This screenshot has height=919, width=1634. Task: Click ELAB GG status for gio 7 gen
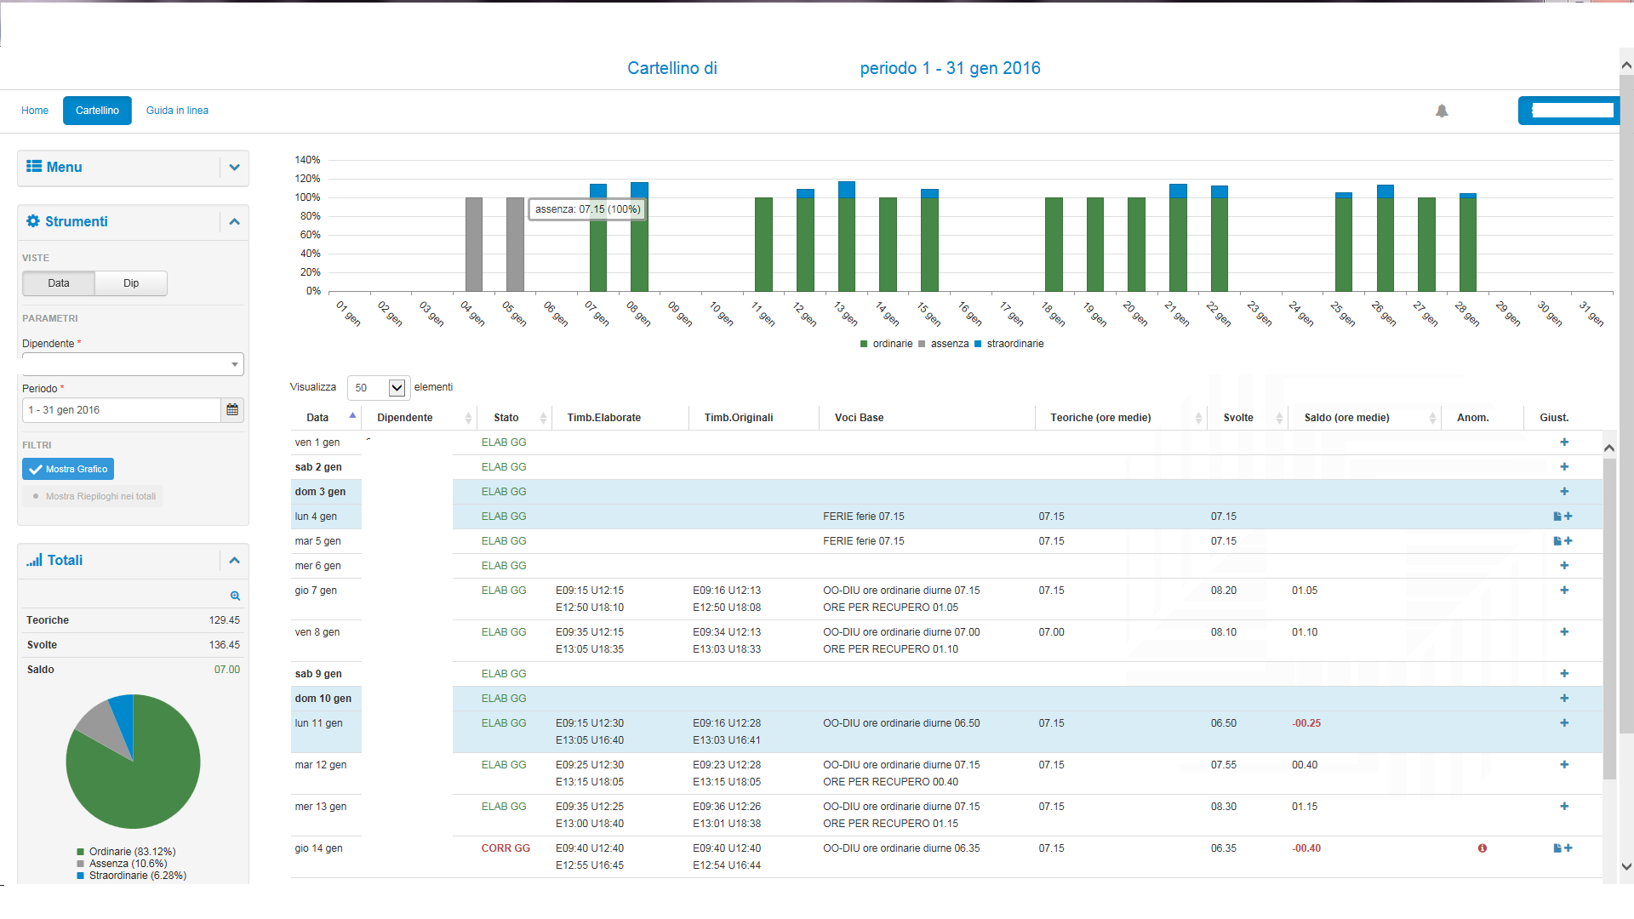(504, 591)
